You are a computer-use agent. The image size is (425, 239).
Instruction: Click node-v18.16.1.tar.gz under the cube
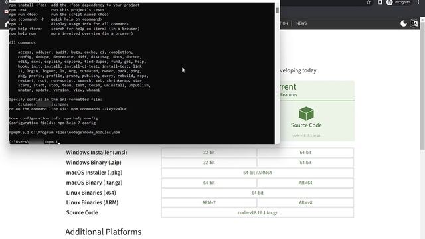306,135
